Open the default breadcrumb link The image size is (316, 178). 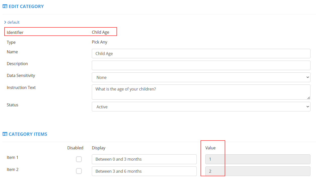13,22
